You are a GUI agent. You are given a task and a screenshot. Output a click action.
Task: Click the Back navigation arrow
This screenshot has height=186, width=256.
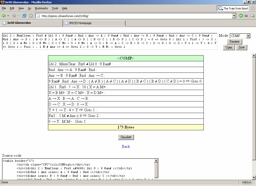[x=4, y=16]
